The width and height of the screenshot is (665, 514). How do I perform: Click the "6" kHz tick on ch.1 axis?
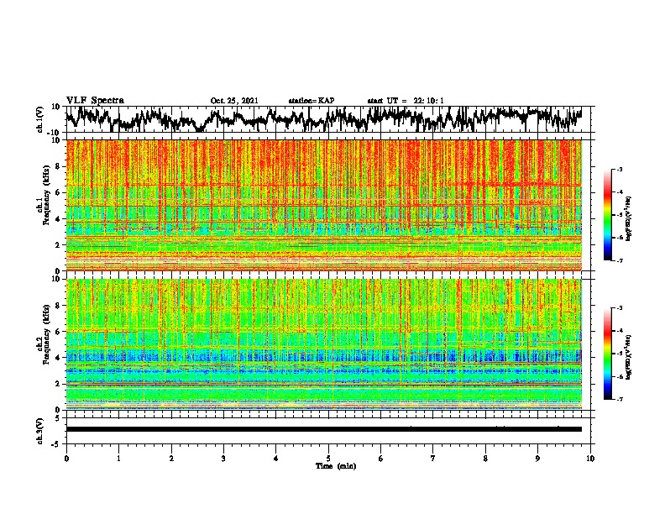(x=59, y=192)
